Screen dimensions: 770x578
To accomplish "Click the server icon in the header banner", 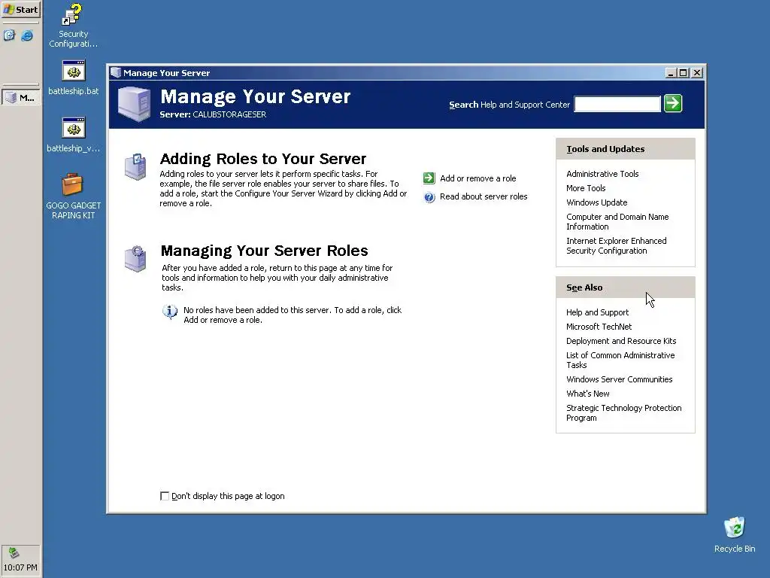I will point(135,104).
